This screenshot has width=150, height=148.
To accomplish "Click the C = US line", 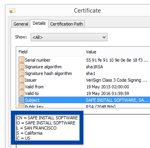I will click(x=24, y=138).
